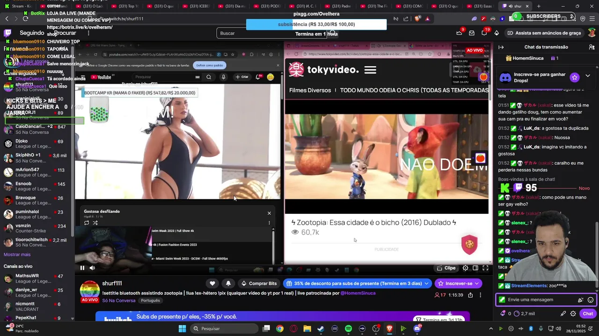Open MathsuWR live channel
Viewport: 599px width, 336px height.
(x=37, y=279)
